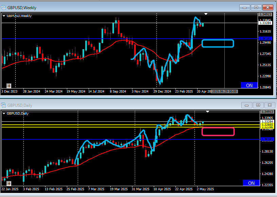Activate the GBPUSD,Weekly window title
The image size is (277, 197).
(x=22, y=8)
